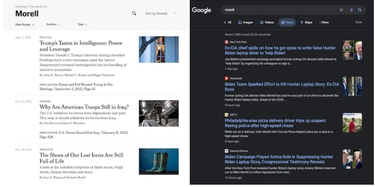Open Google search Tools

(x=358, y=22)
